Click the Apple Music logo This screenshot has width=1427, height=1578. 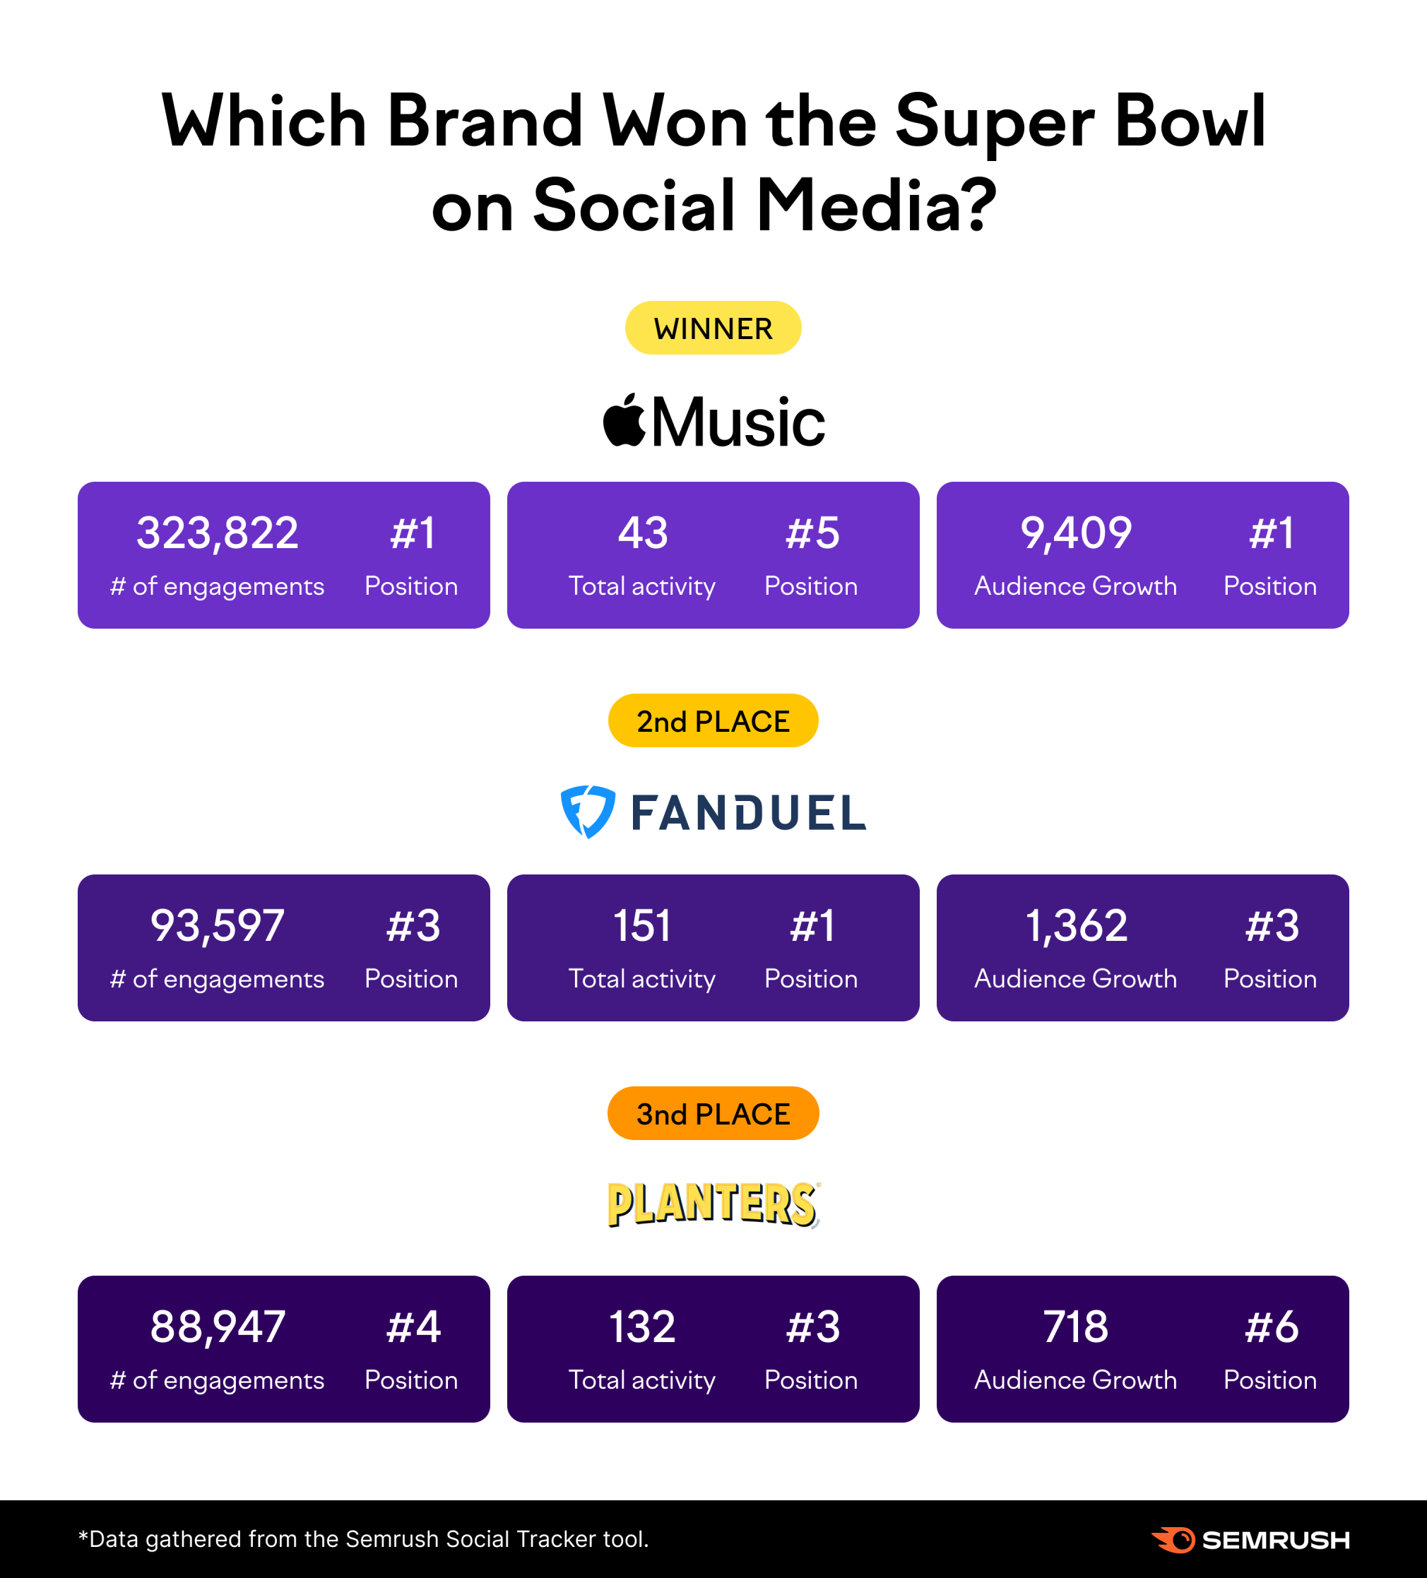(713, 421)
